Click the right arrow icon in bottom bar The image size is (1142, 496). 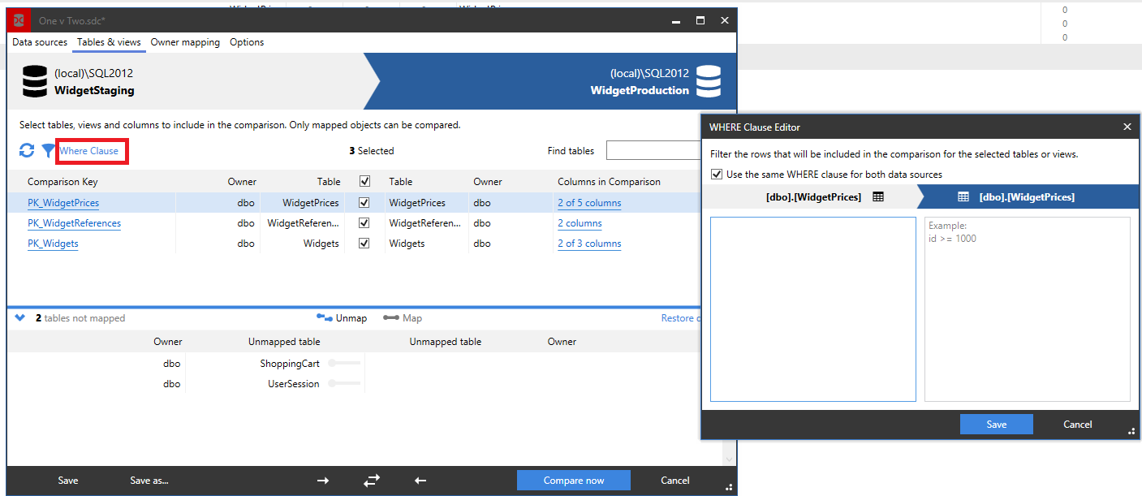(x=323, y=481)
